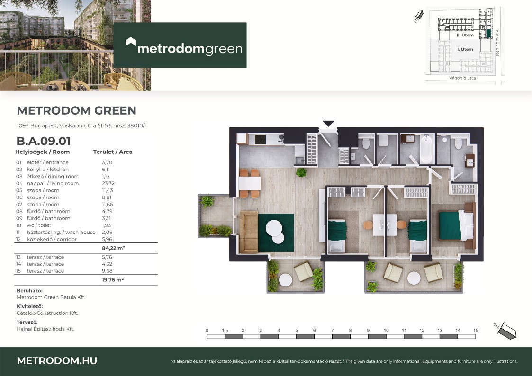Click the METRODOM.HU website link

pyautogui.click(x=57, y=360)
